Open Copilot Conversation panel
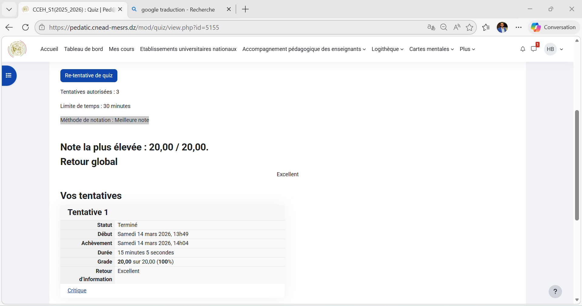The width and height of the screenshot is (582, 306). pos(553,27)
